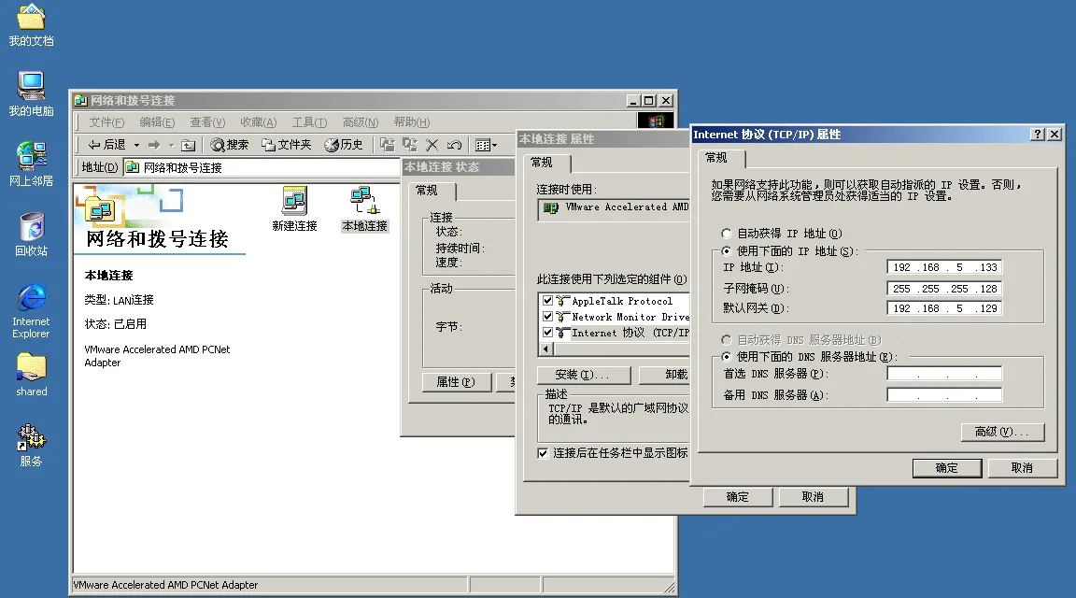Click VMware Accelerated AMD adapter icon
This screenshot has height=598, width=1076.
coord(550,207)
